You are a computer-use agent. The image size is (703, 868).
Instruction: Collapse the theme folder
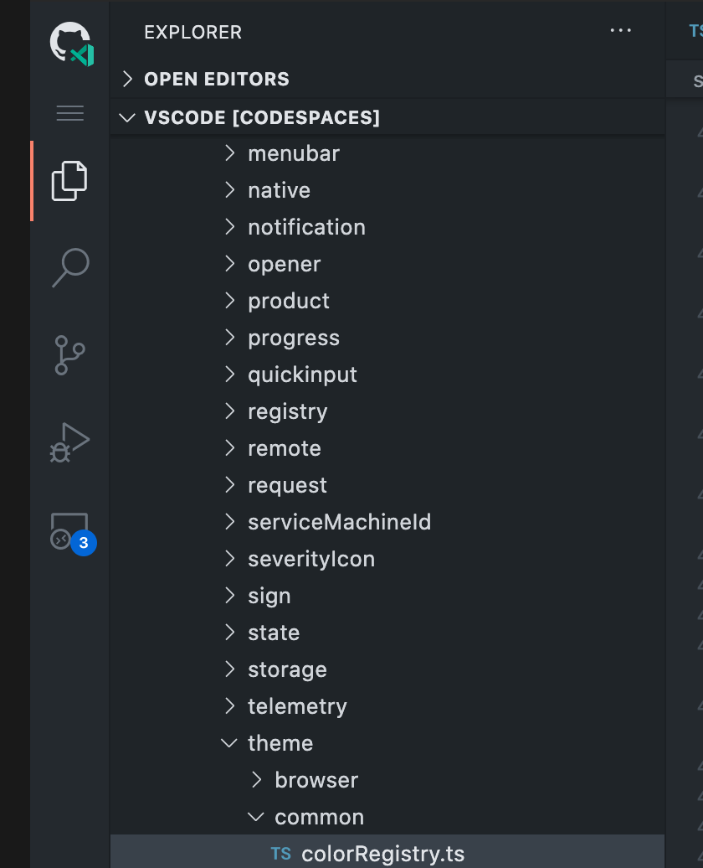click(x=229, y=743)
